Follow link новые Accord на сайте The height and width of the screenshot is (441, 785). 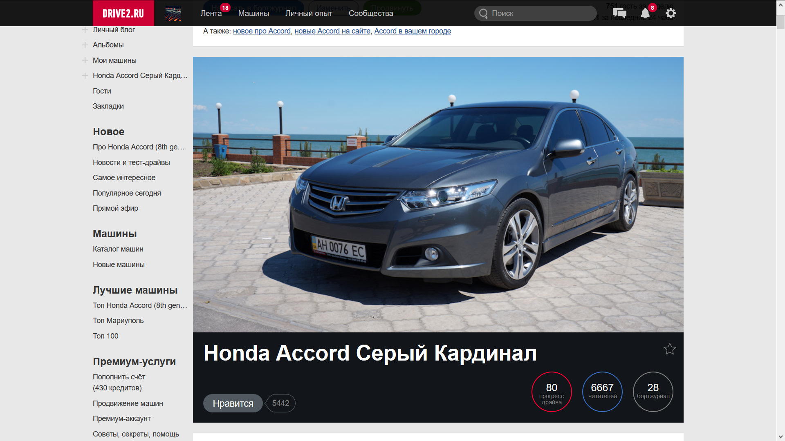pos(332,31)
